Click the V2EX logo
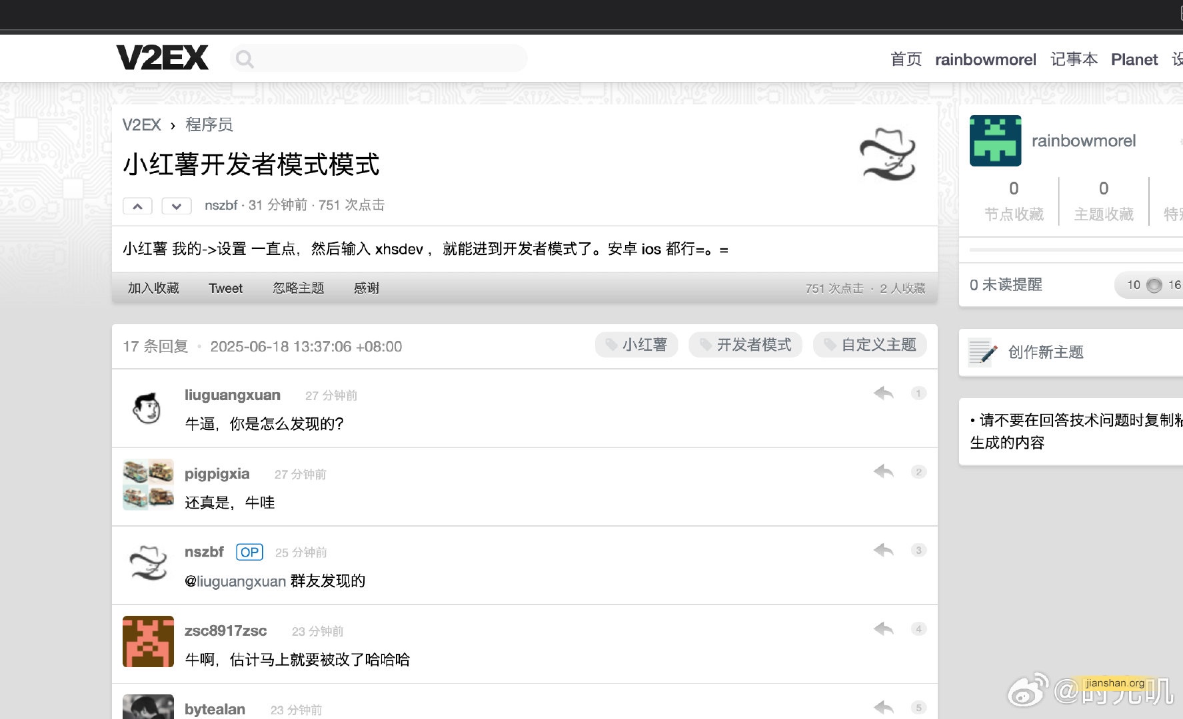 (162, 58)
